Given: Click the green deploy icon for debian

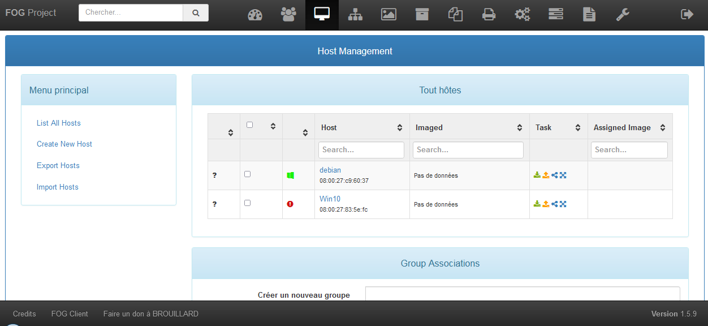Looking at the screenshot, I should (537, 175).
